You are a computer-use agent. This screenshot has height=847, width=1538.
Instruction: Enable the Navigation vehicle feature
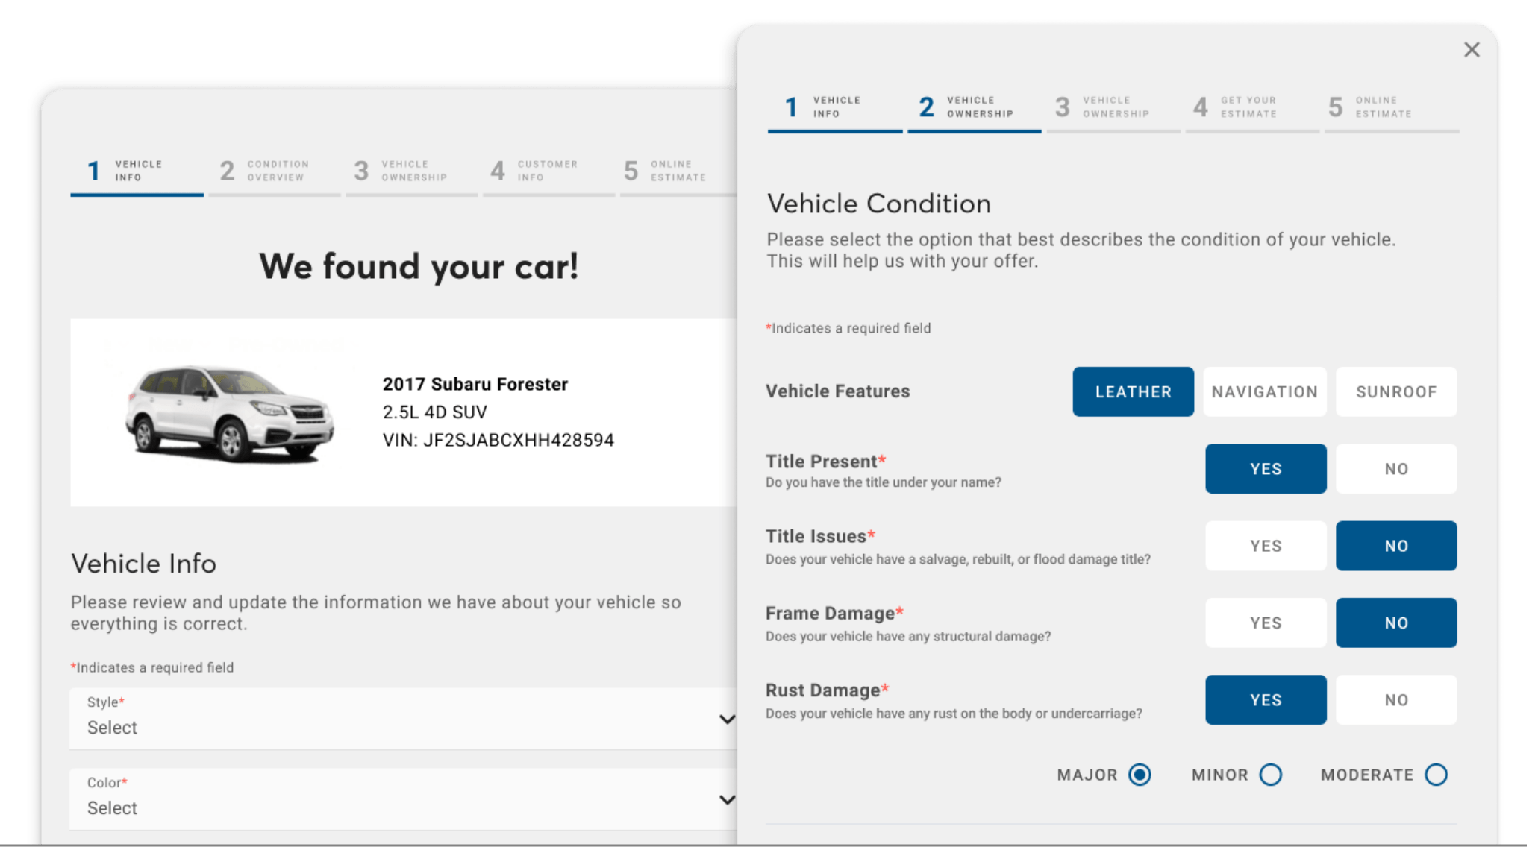(1264, 391)
